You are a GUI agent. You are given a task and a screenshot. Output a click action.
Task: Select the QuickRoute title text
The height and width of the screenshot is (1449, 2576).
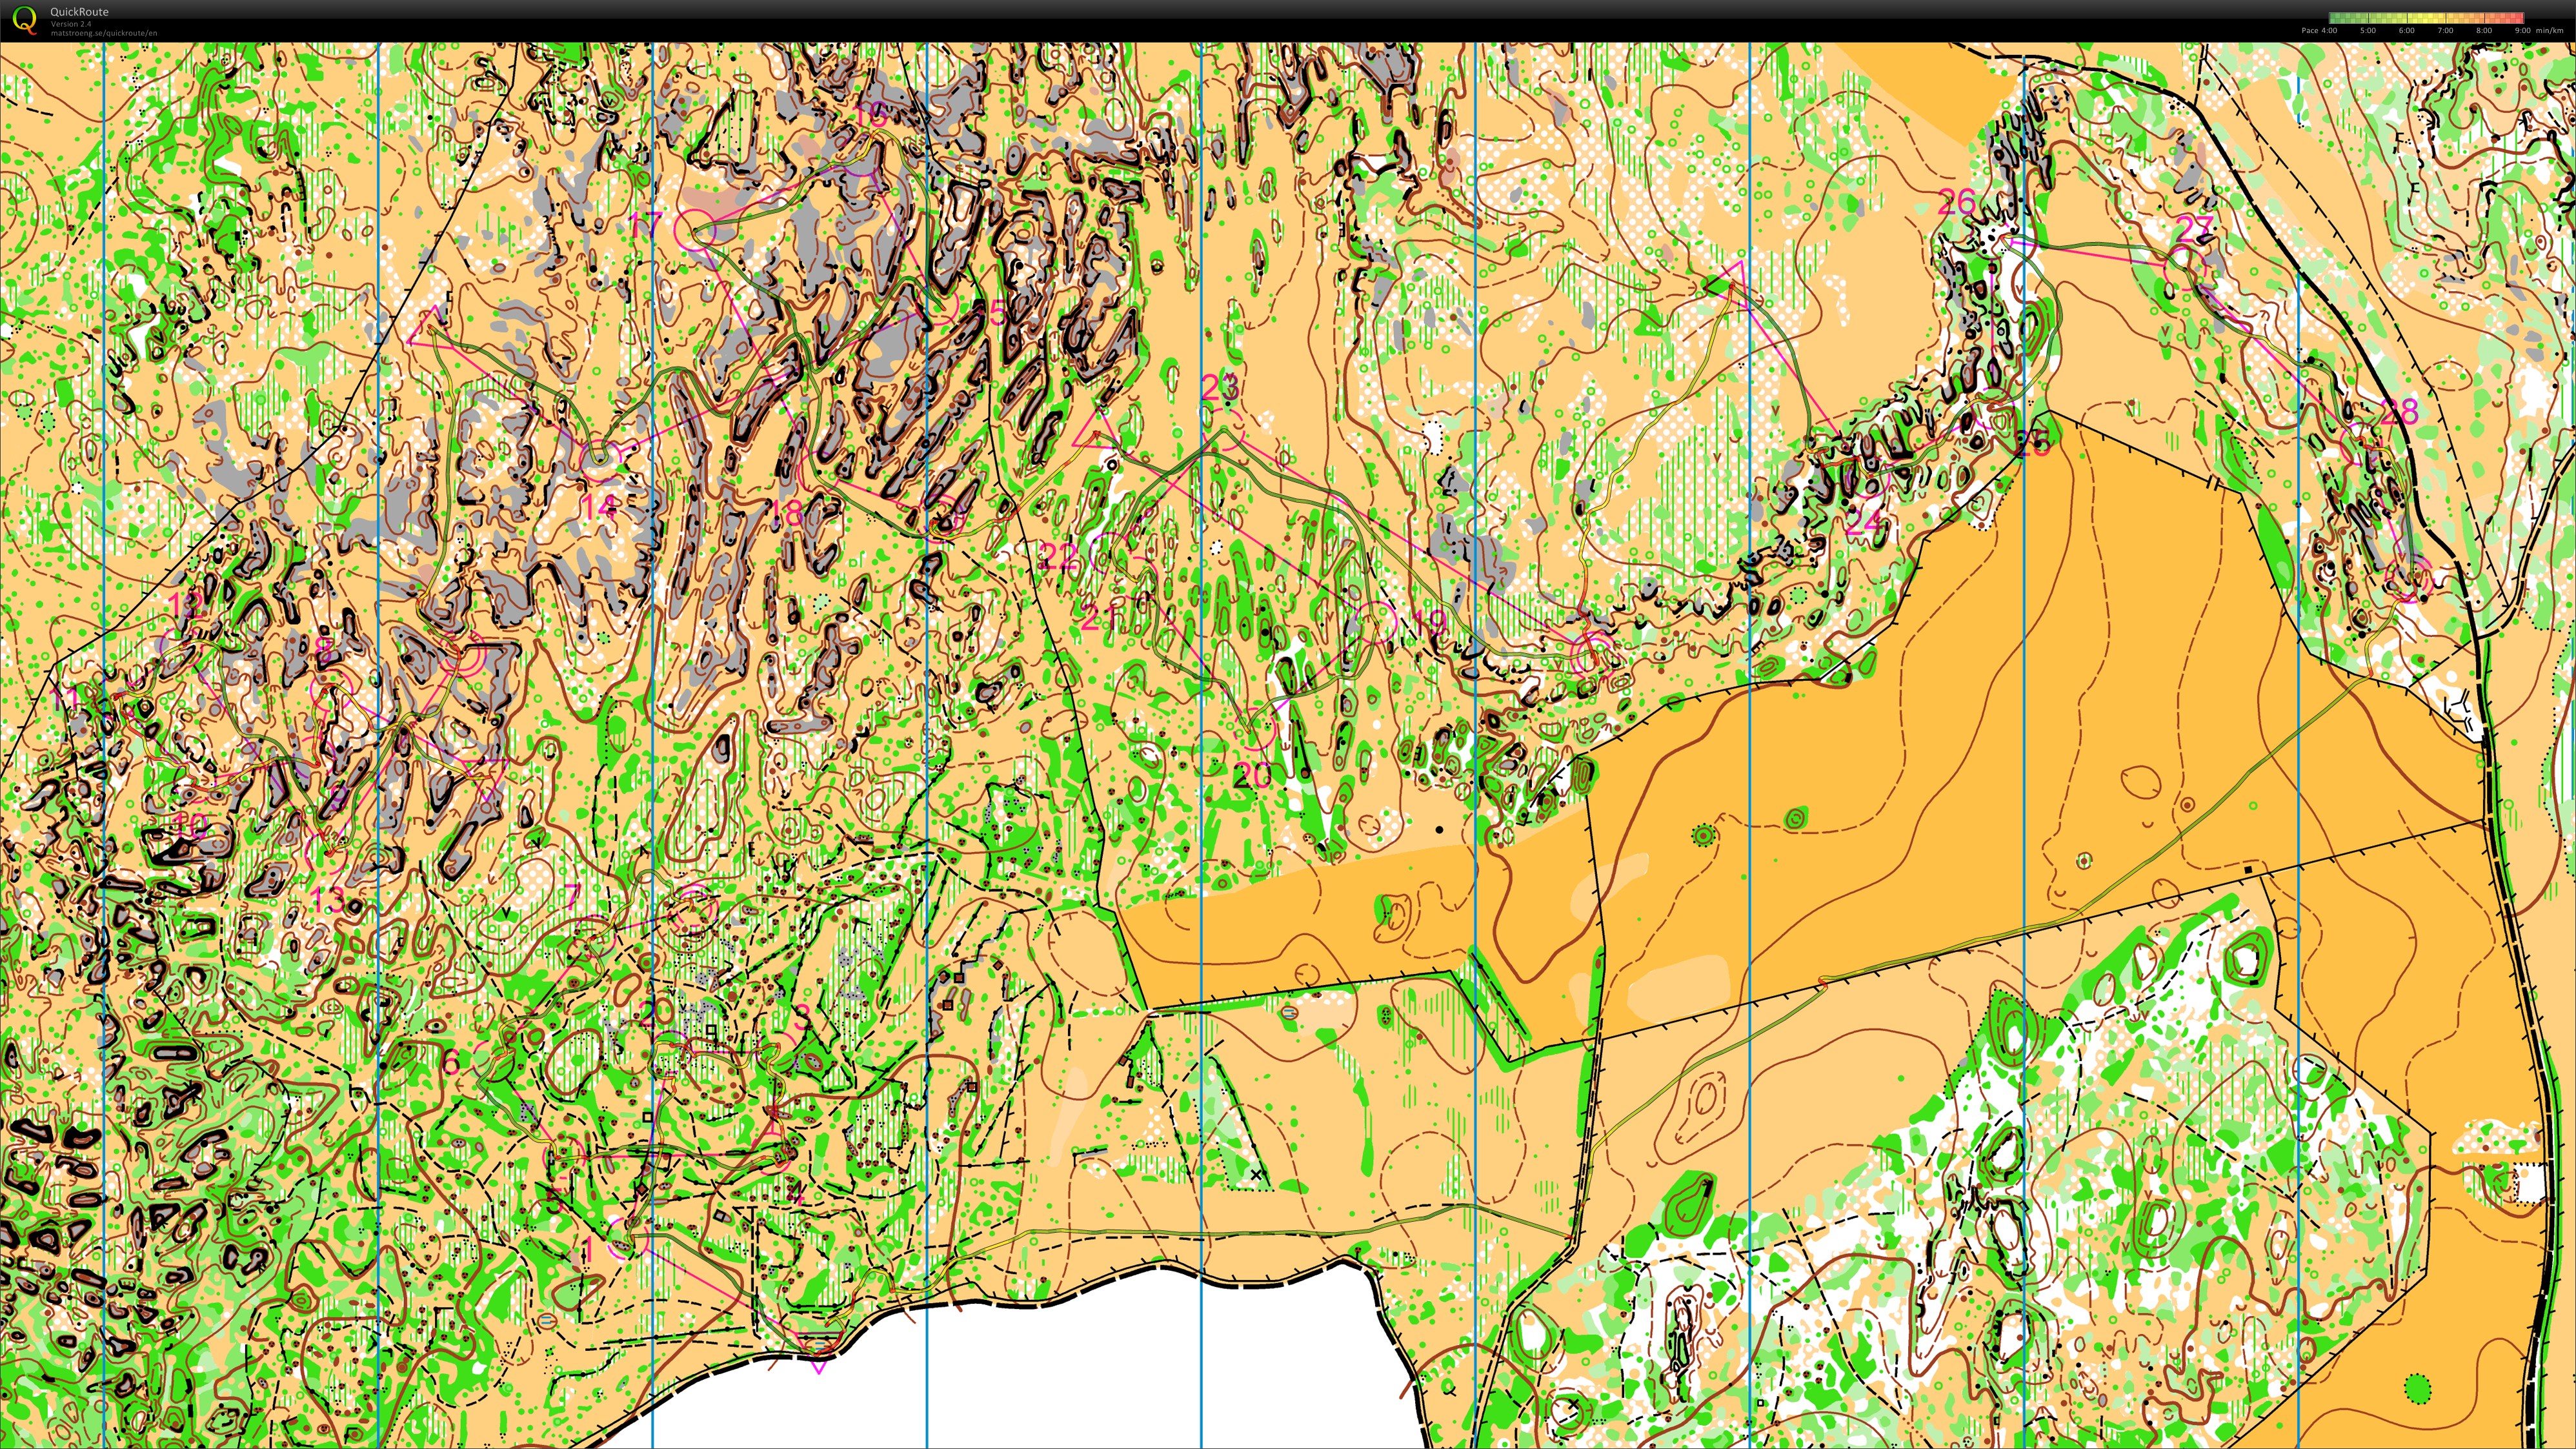click(x=79, y=12)
